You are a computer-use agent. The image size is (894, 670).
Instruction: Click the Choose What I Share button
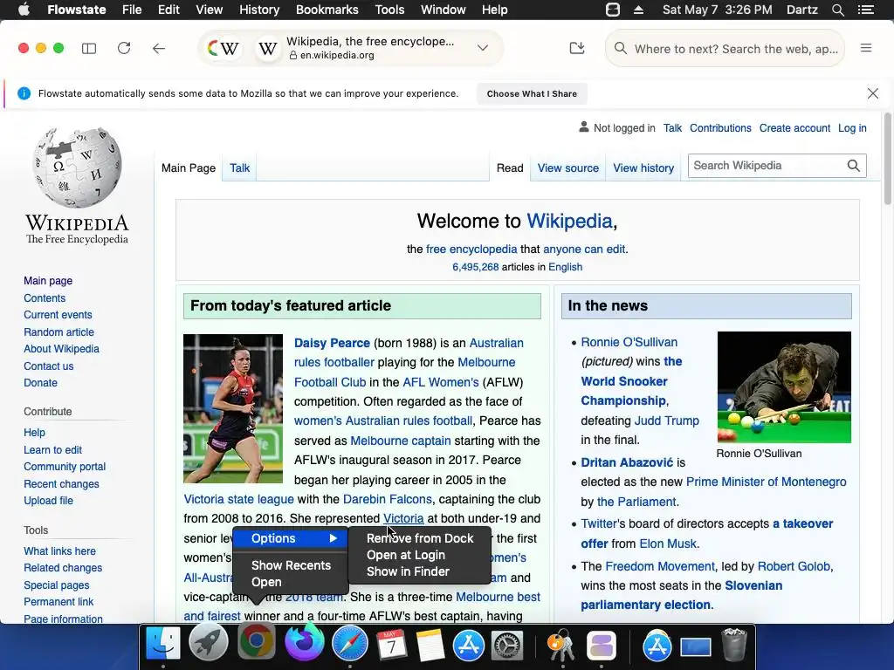click(x=532, y=93)
